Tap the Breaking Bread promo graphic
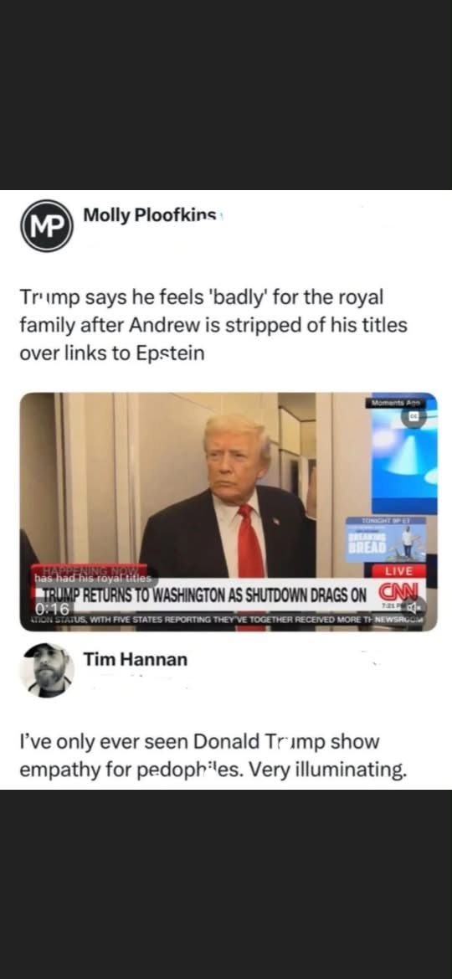Screen dimensions: 452x979 [x=387, y=539]
